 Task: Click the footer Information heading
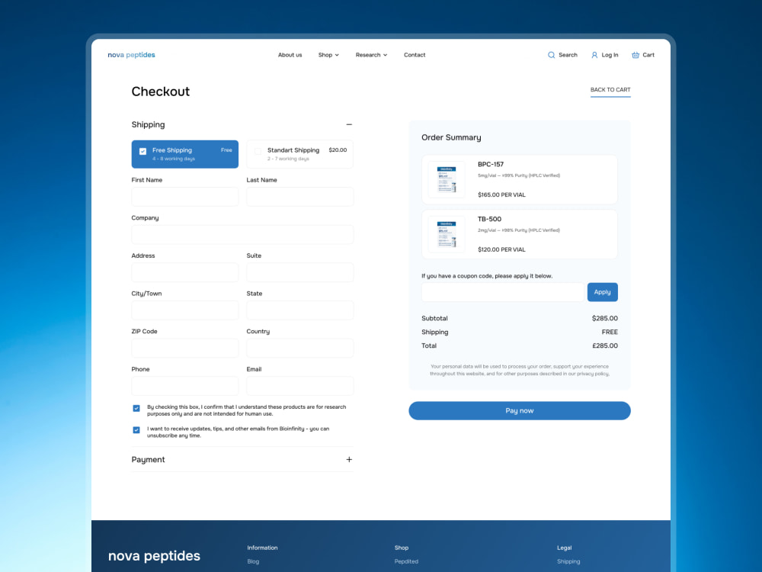[262, 548]
